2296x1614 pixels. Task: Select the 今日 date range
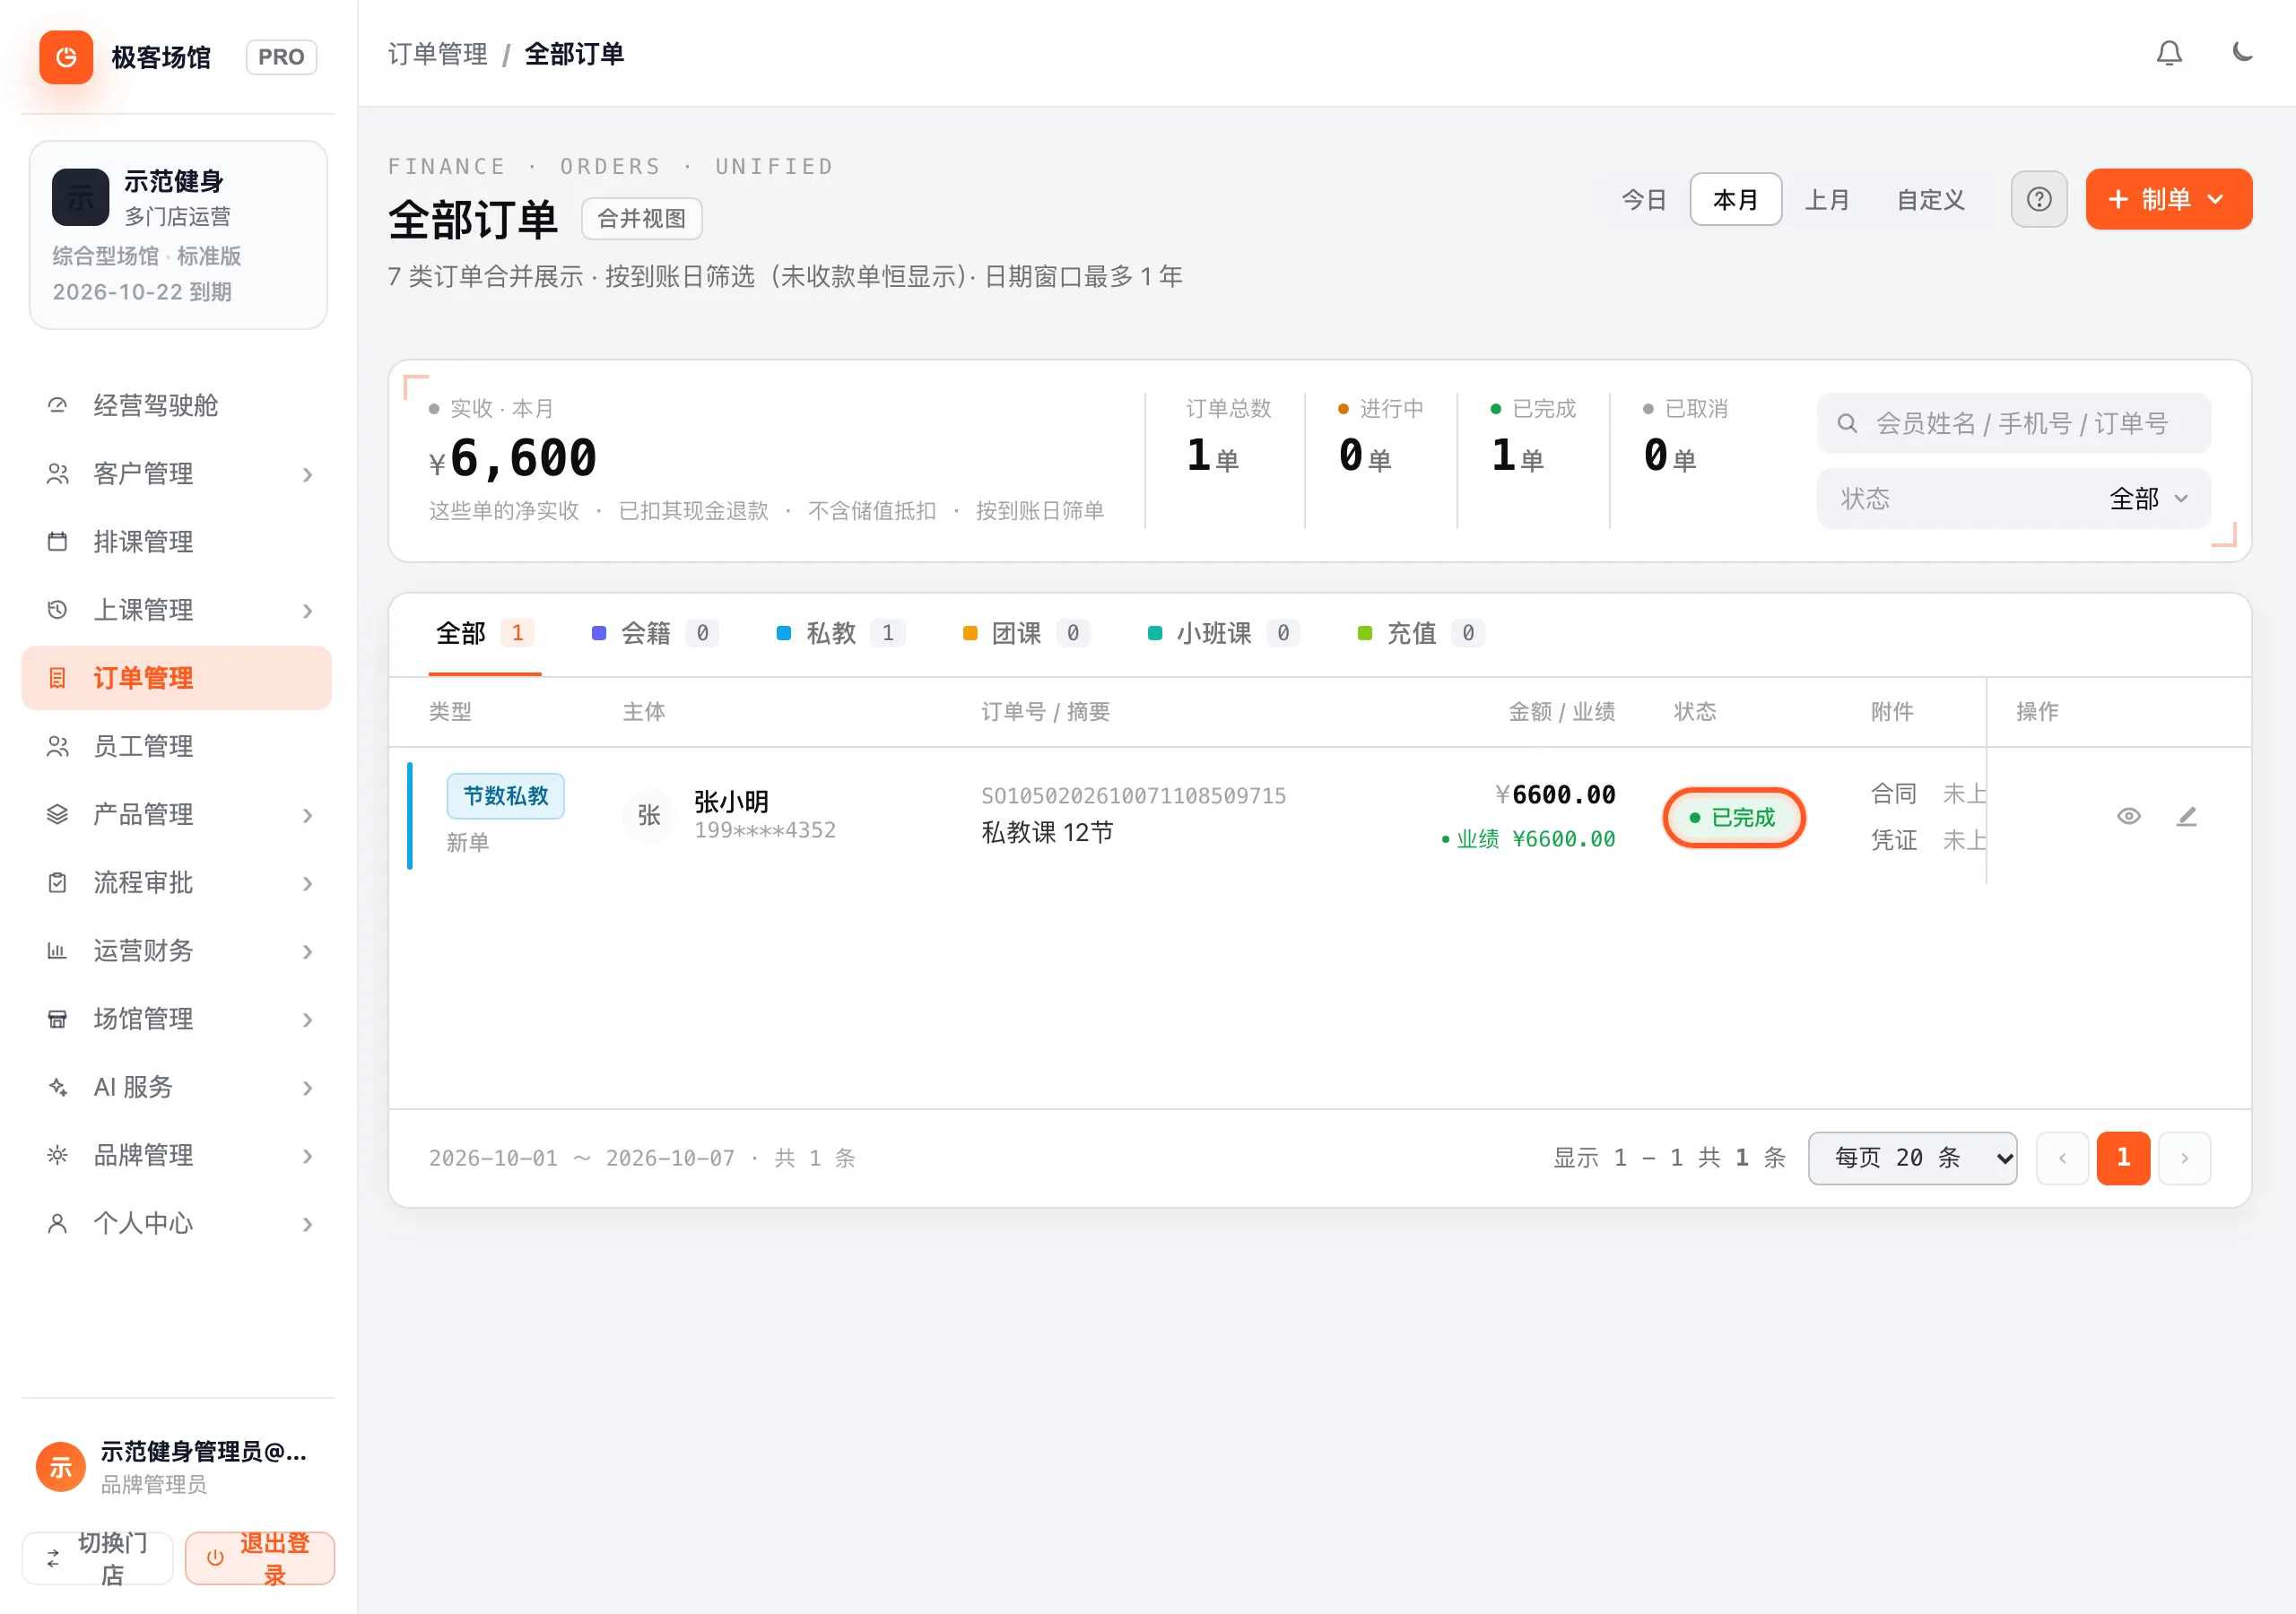1643,199
